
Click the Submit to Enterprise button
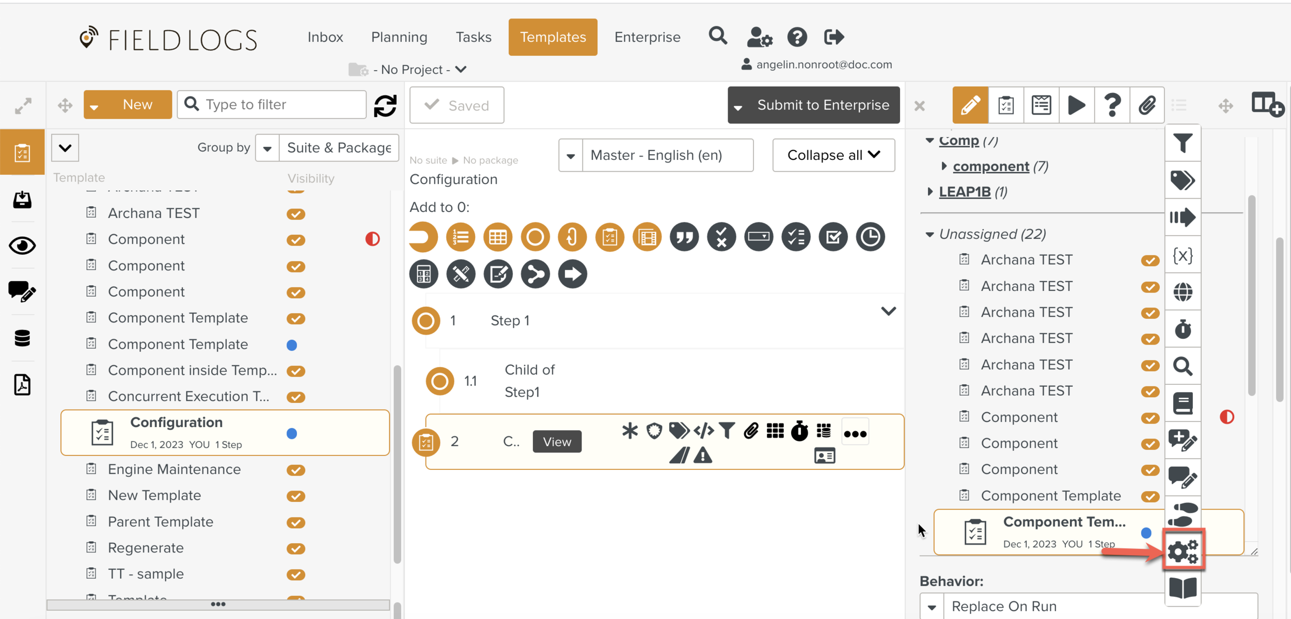pyautogui.click(x=823, y=105)
